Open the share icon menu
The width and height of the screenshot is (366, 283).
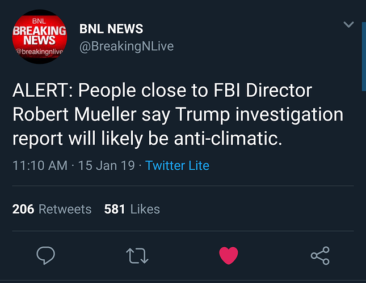tap(320, 255)
